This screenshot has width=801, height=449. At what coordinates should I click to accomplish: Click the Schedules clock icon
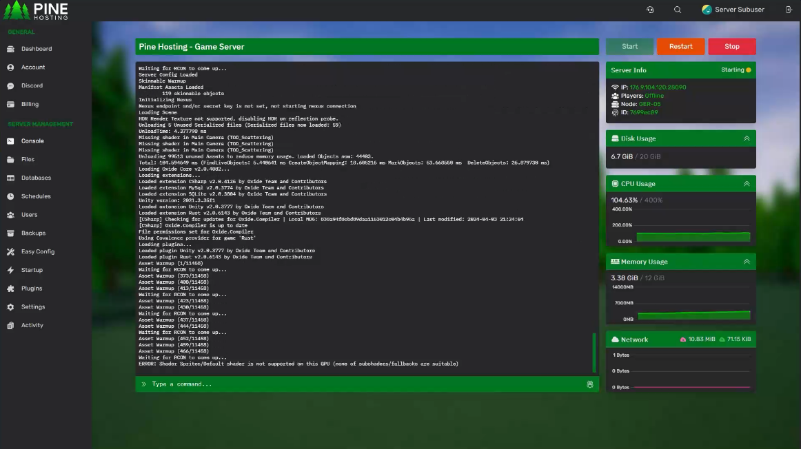[10, 196]
